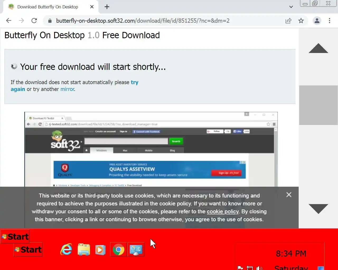This screenshot has height=270, width=338.
Task: Share this page via share icon
Action: [288, 21]
